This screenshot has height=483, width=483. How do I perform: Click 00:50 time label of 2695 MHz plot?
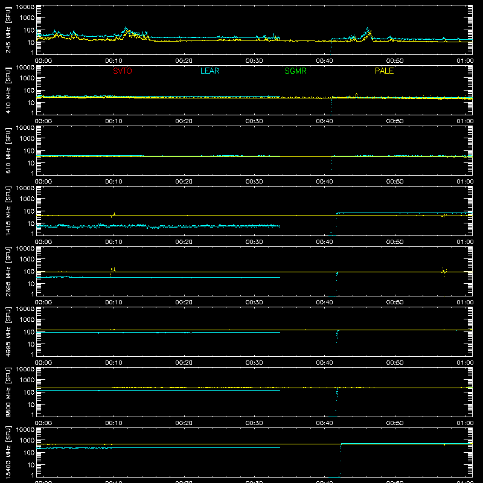[x=395, y=302]
